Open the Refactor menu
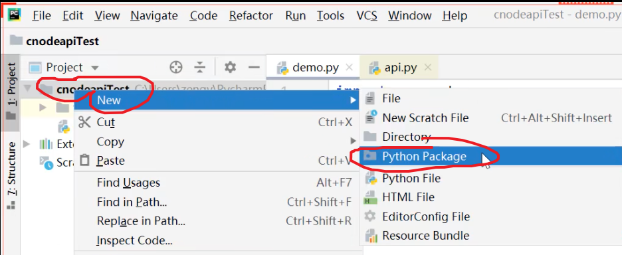The image size is (622, 255). pos(251,15)
